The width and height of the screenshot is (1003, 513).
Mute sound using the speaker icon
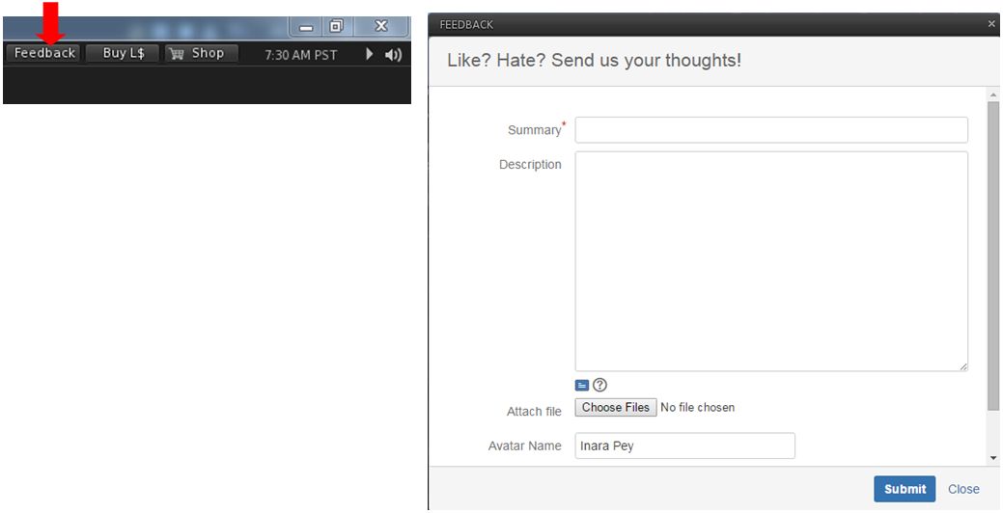(x=393, y=55)
